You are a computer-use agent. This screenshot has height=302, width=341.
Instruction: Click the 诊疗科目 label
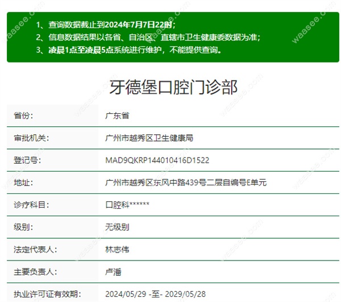pos(31,205)
